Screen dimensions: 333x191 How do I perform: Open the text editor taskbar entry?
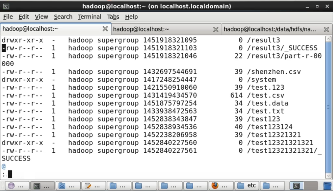click(x=94, y=186)
